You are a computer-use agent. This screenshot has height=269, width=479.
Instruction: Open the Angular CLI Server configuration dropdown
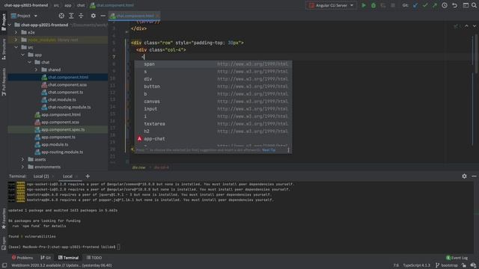tap(332, 5)
